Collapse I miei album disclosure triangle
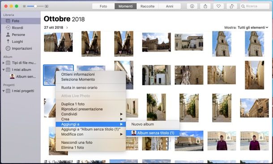The height and width of the screenshot is (164, 273). pyautogui.click(x=3, y=70)
